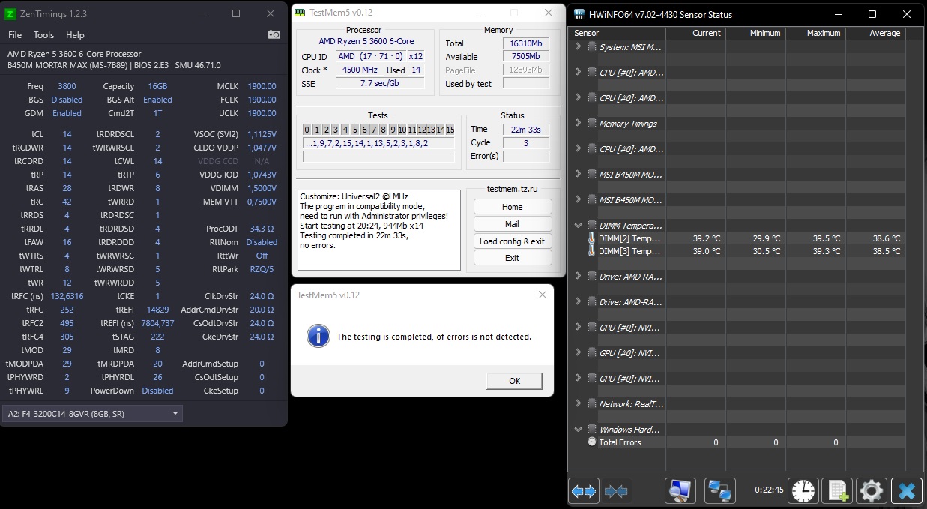The width and height of the screenshot is (927, 509).
Task: Click the chip icon beside DIMM Tempera... group
Action: (x=592, y=226)
